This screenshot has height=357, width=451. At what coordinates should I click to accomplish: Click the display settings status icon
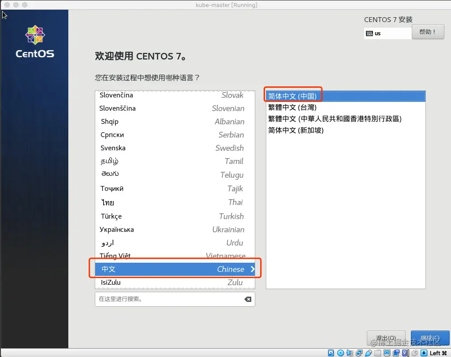[x=387, y=353]
